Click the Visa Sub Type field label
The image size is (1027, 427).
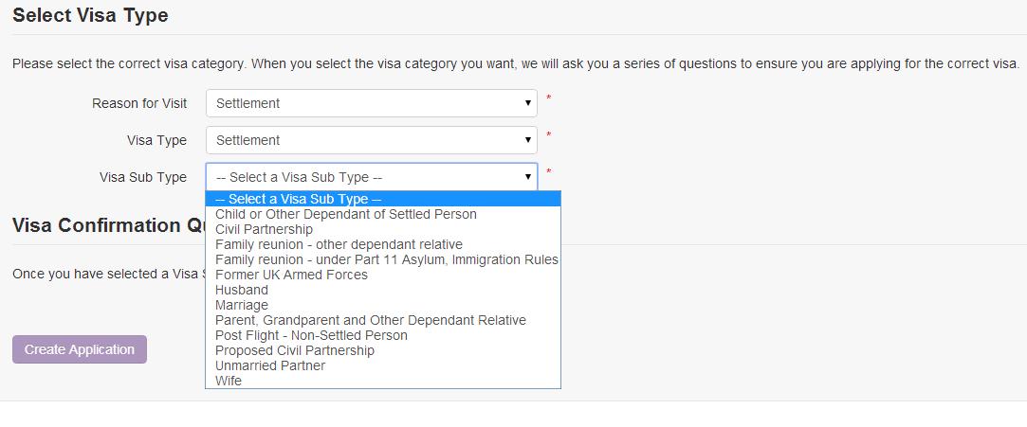click(x=143, y=177)
